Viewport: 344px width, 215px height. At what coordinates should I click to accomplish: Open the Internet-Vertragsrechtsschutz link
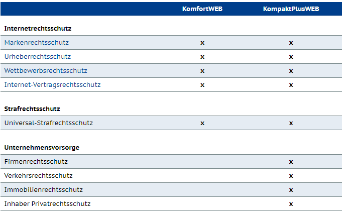pos(52,85)
